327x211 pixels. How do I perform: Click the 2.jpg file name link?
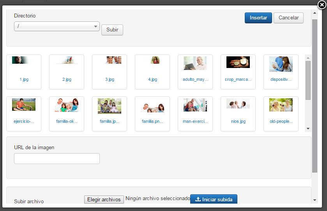[67, 79]
